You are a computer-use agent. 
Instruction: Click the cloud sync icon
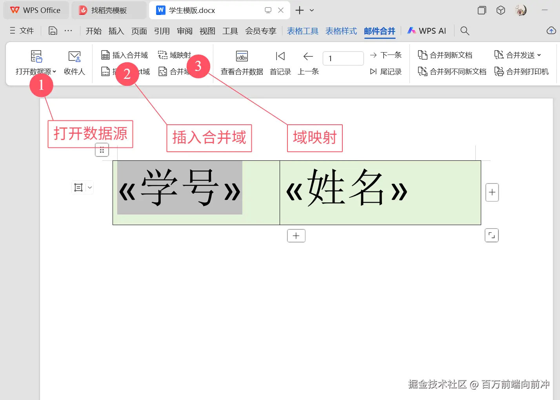[551, 31]
